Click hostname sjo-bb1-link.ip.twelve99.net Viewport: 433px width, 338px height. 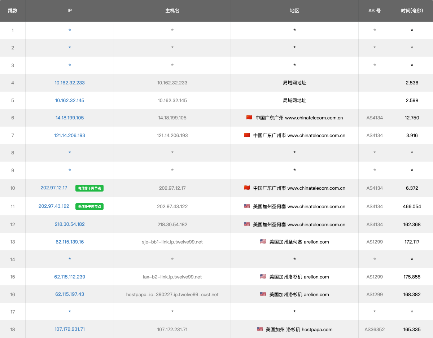click(172, 242)
